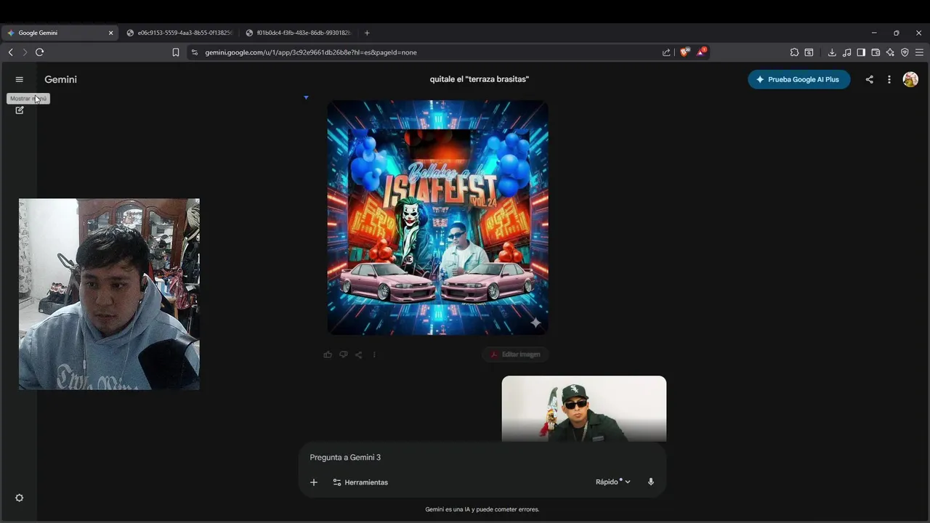View site information icon in address bar
930x523 pixels.
point(194,52)
